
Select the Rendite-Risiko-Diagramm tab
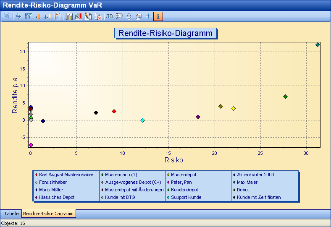[x=49, y=214]
